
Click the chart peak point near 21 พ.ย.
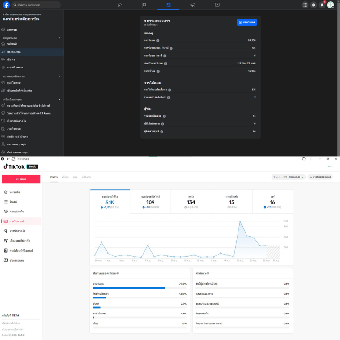(240, 221)
